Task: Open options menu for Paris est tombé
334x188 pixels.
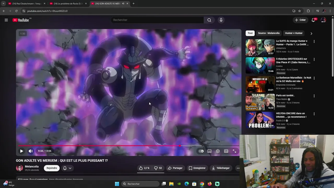Action: 314,96
